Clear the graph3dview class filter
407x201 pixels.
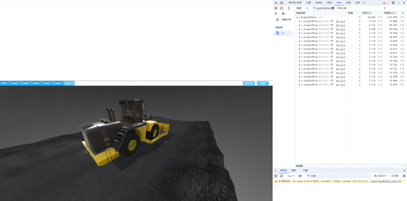(x=333, y=8)
